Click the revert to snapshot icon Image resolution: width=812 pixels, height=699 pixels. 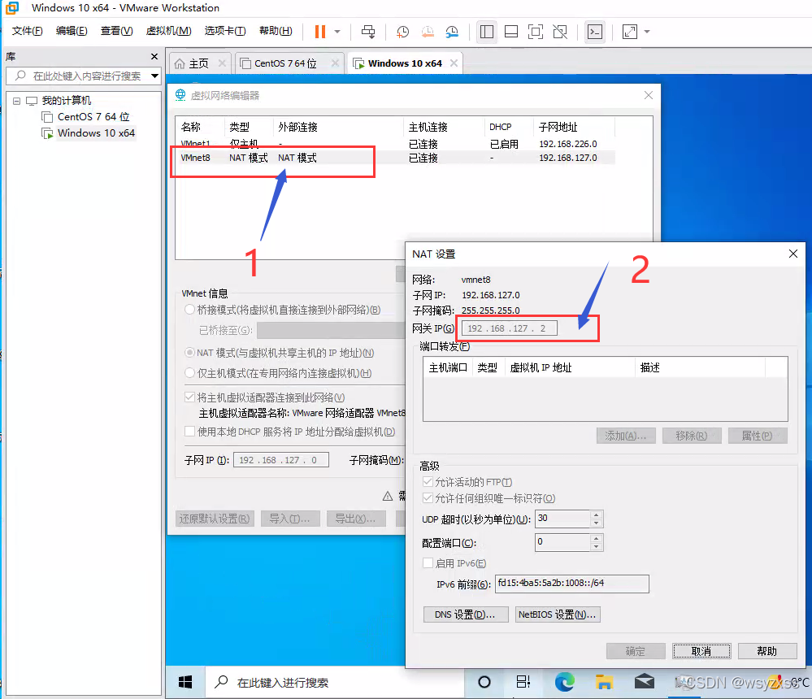[x=428, y=32]
